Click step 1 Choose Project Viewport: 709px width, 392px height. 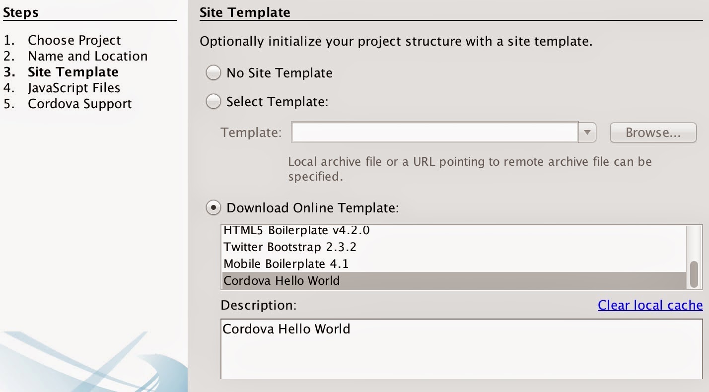(x=73, y=40)
